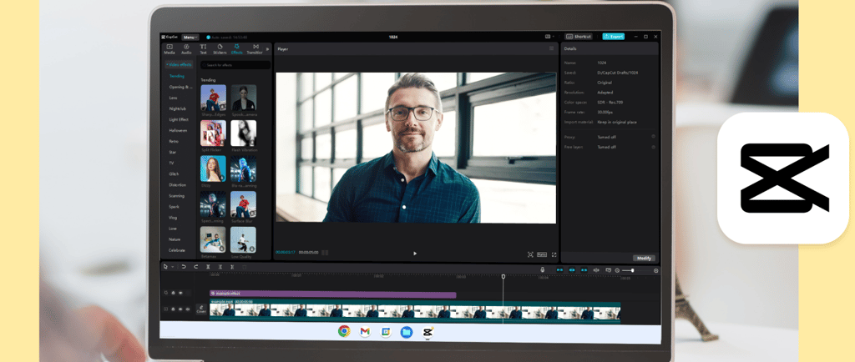855x362 pixels.
Task: Switch to the Audio tab
Action: 186,49
